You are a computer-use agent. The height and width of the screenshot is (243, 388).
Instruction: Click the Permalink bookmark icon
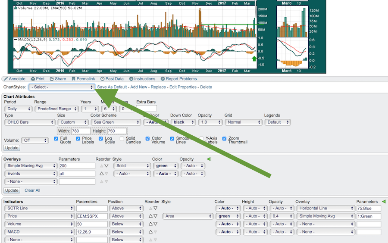pyautogui.click(x=74, y=79)
